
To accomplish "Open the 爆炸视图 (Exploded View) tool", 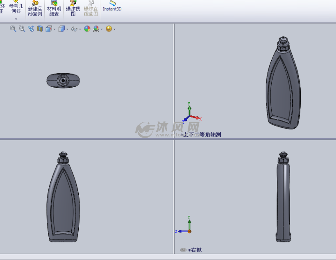I will [73, 9].
